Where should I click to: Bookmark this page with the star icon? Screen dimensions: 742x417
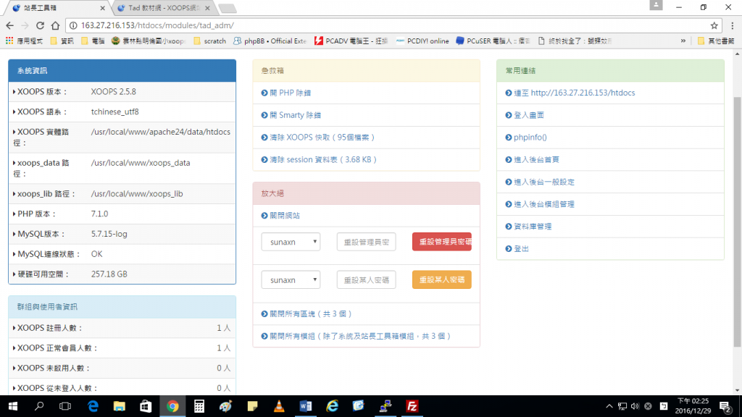click(714, 25)
